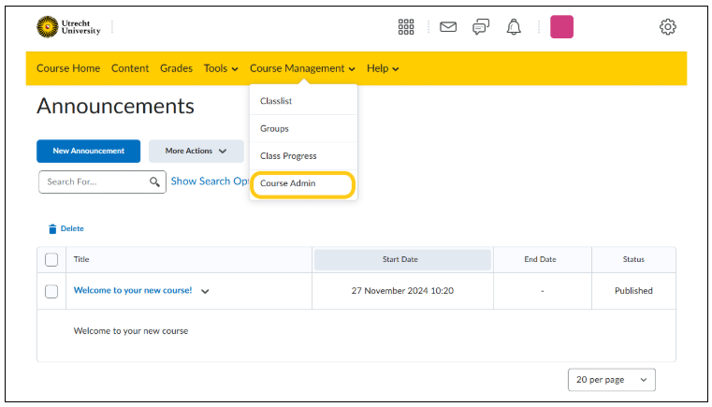The image size is (712, 407).
Task: Click the Utrecht University logo
Action: coord(68,27)
